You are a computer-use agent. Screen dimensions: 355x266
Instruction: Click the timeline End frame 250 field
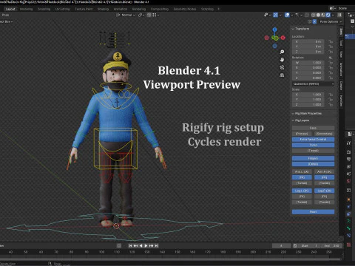click(332, 246)
